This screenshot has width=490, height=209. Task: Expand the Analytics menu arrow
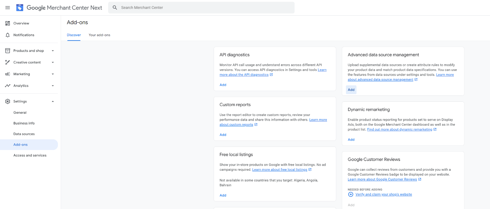coord(53,86)
